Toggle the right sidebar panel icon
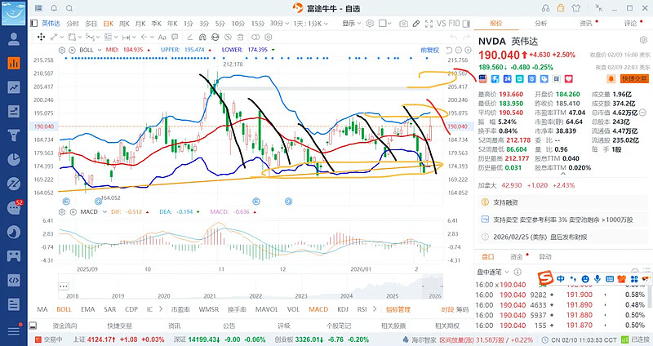The width and height of the screenshot is (653, 346). coord(466,24)
